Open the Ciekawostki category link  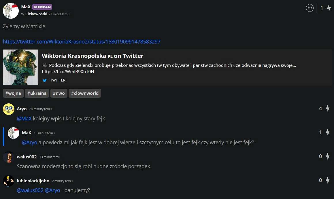[x=36, y=14]
